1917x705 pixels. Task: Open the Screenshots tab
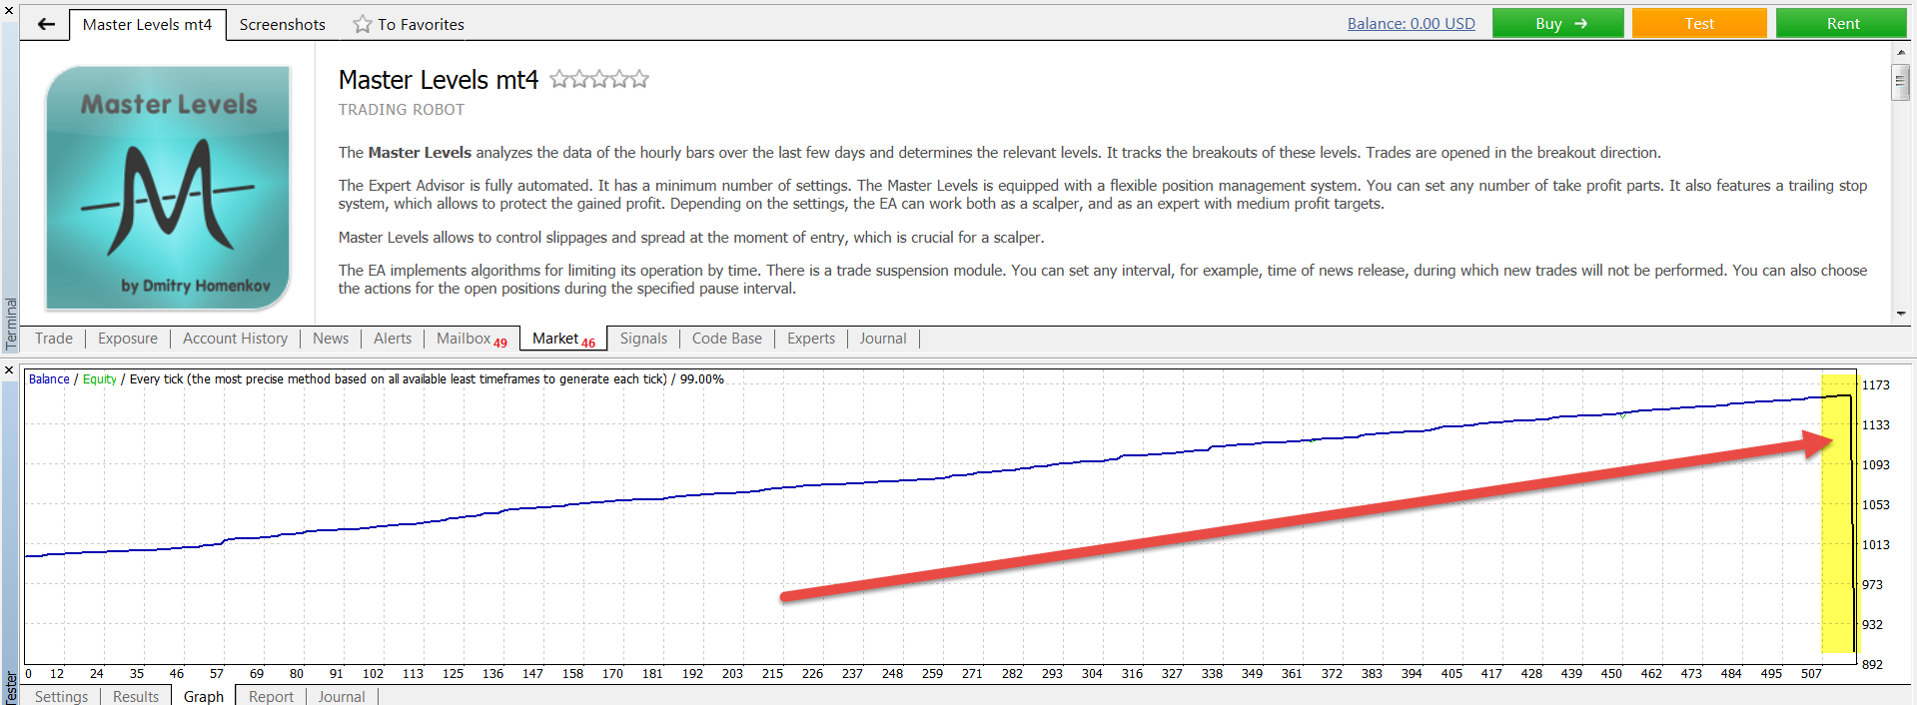coord(283,24)
